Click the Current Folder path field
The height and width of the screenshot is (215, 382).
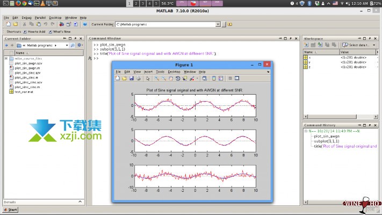point(165,24)
